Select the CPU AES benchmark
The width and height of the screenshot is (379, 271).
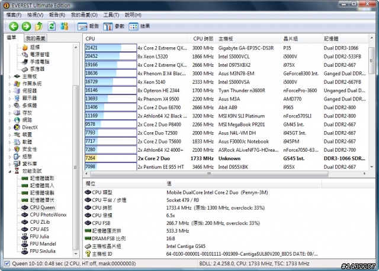(x=40, y=229)
